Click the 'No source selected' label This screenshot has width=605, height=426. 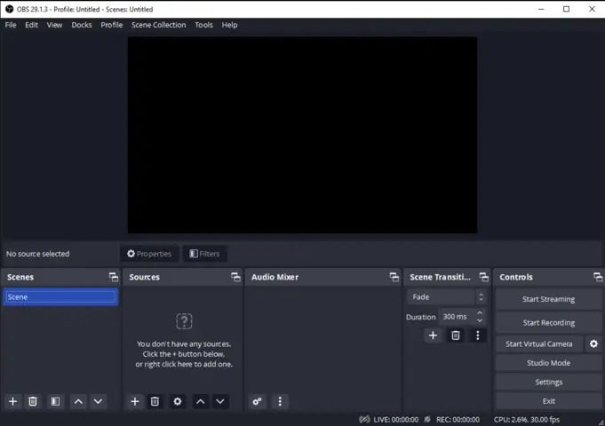pos(38,254)
